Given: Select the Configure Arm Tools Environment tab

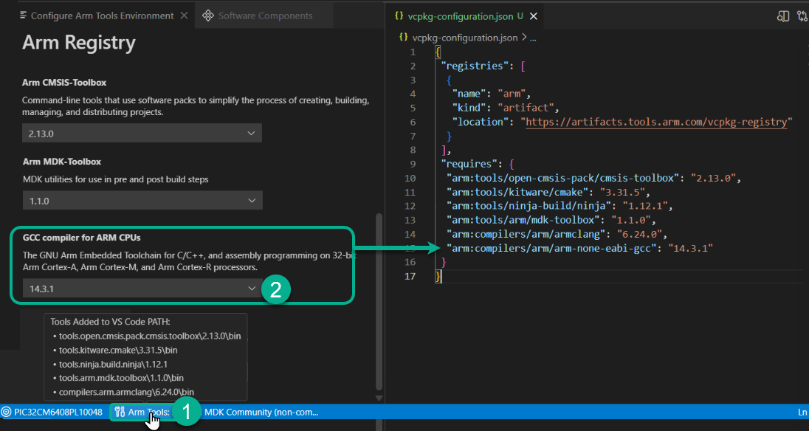Looking at the screenshot, I should 98,15.
